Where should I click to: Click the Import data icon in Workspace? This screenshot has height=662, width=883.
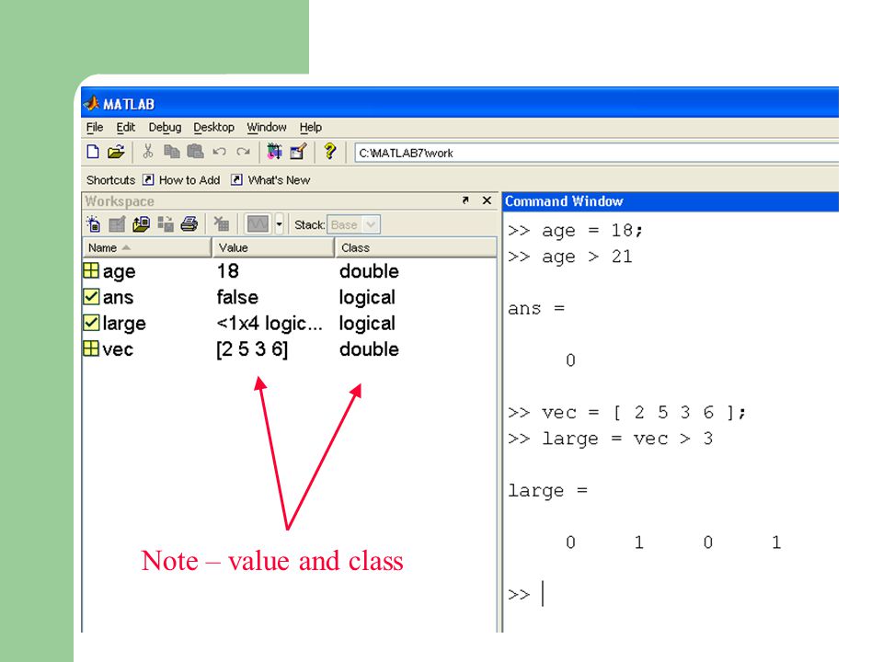point(141,224)
